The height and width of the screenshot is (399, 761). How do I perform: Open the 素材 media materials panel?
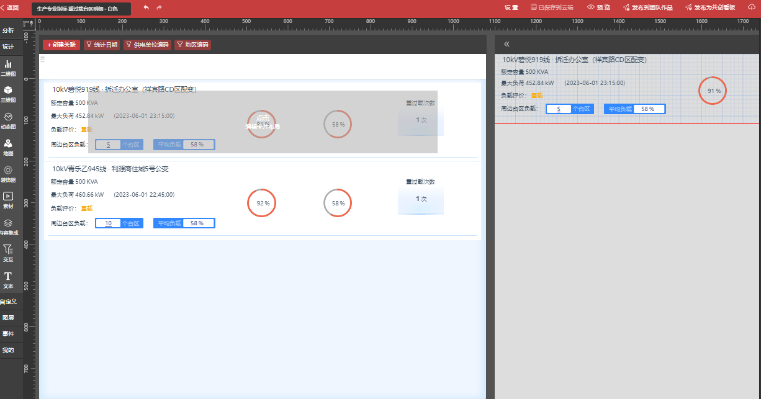coord(8,200)
